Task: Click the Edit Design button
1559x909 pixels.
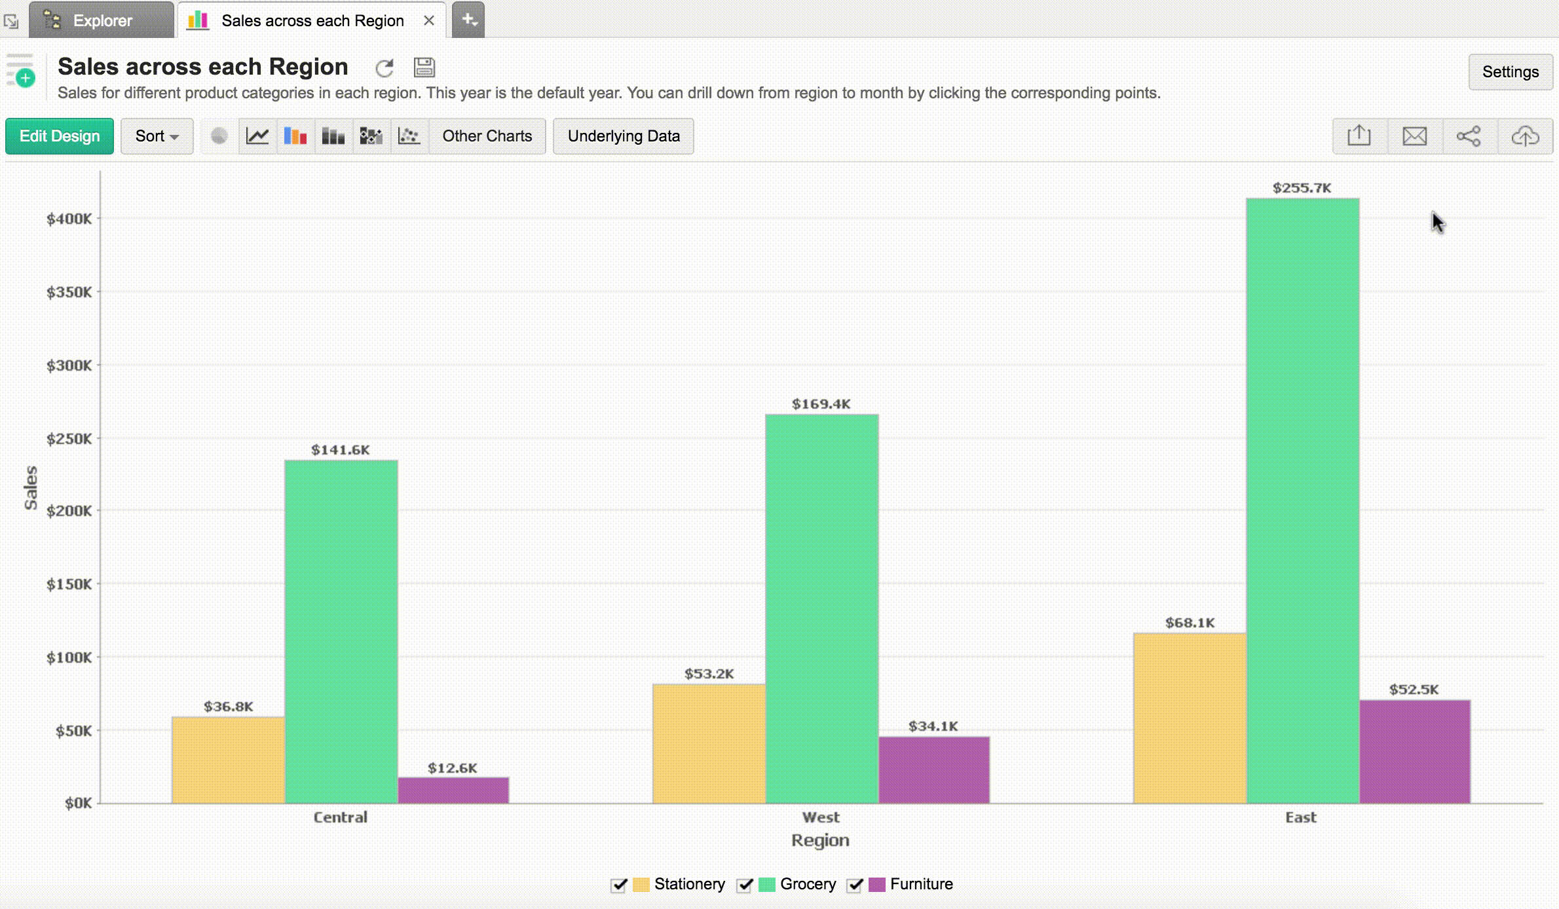Action: [60, 136]
